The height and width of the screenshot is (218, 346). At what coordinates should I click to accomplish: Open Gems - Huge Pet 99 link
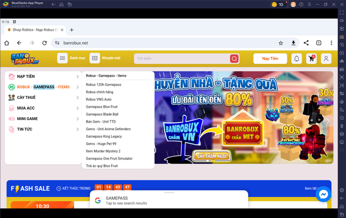101,144
